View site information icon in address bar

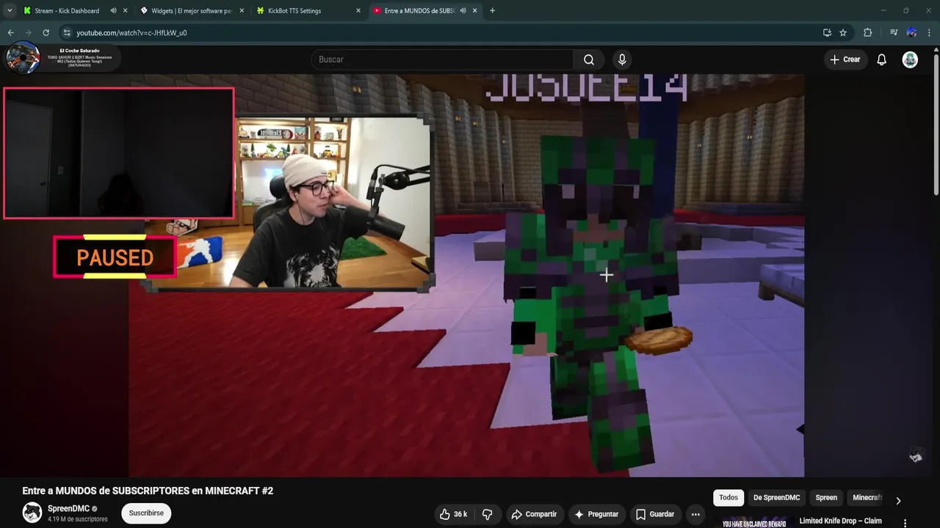67,32
